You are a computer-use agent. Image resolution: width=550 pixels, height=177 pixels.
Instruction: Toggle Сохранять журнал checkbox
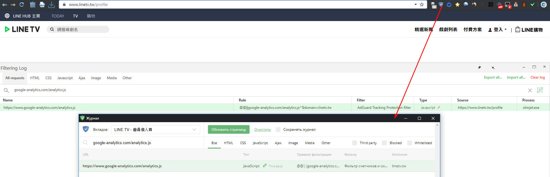point(278,130)
